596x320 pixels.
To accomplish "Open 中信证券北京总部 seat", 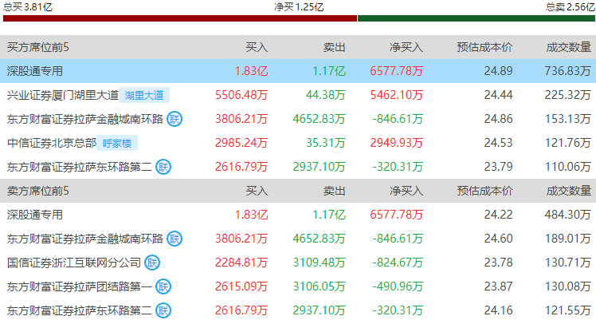I will (x=52, y=143).
